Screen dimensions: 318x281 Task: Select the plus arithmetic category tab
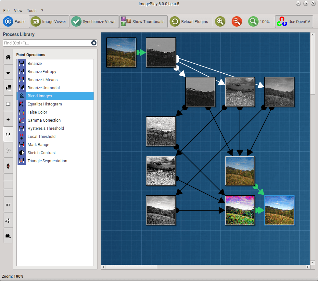pyautogui.click(x=8, y=119)
